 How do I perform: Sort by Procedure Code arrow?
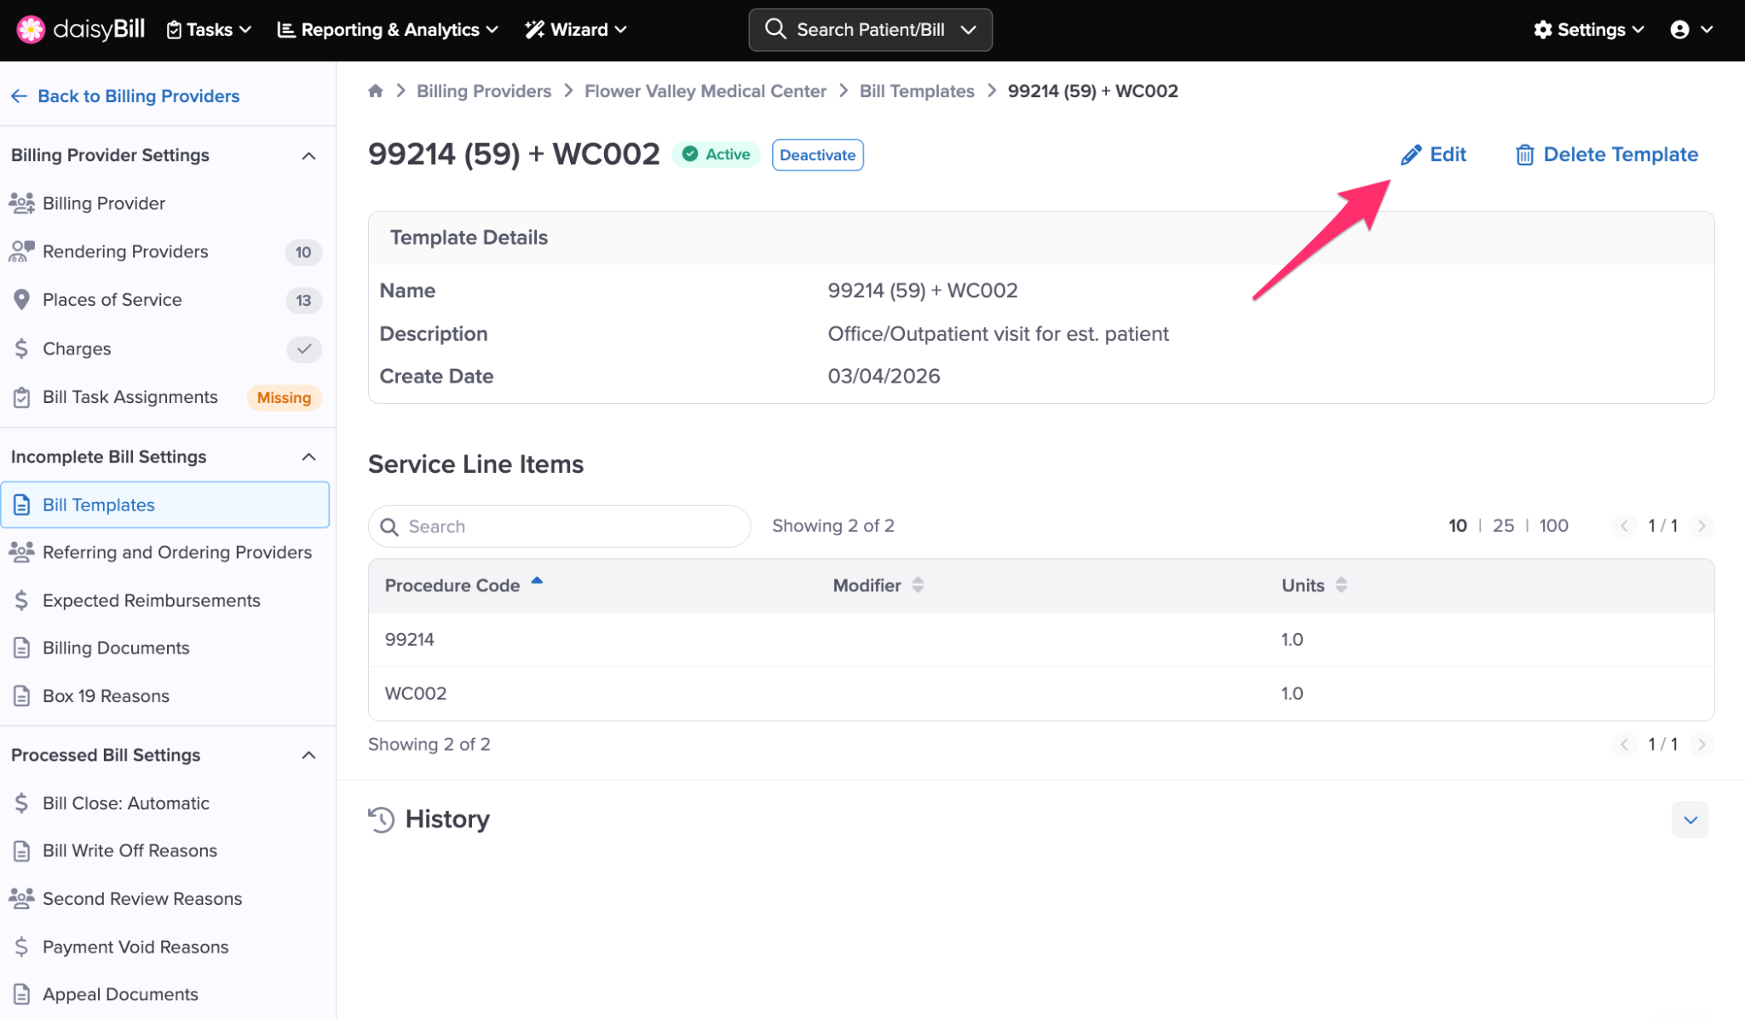(537, 582)
